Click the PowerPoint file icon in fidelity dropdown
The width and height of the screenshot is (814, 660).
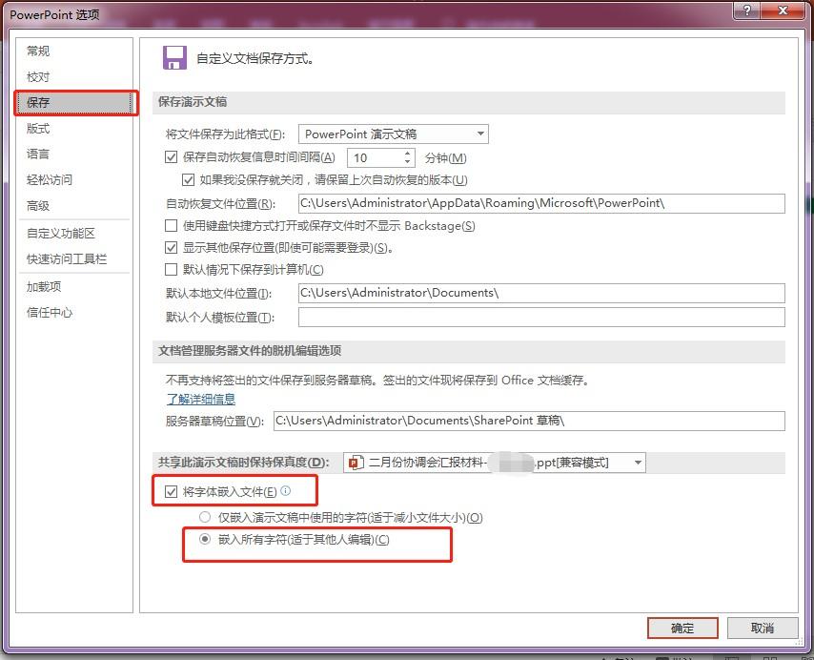356,463
